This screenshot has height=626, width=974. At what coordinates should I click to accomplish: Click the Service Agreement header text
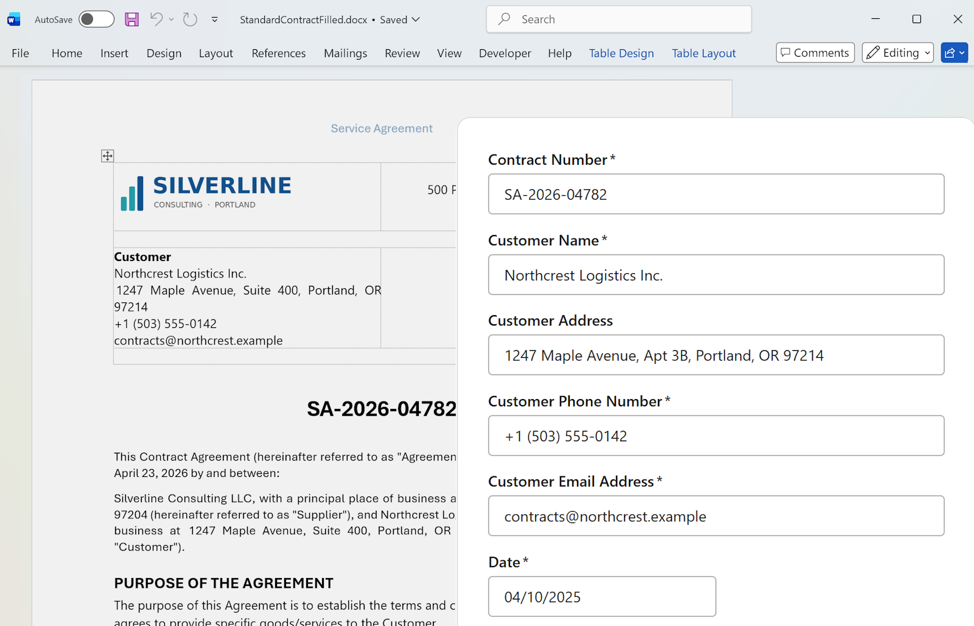coord(382,128)
